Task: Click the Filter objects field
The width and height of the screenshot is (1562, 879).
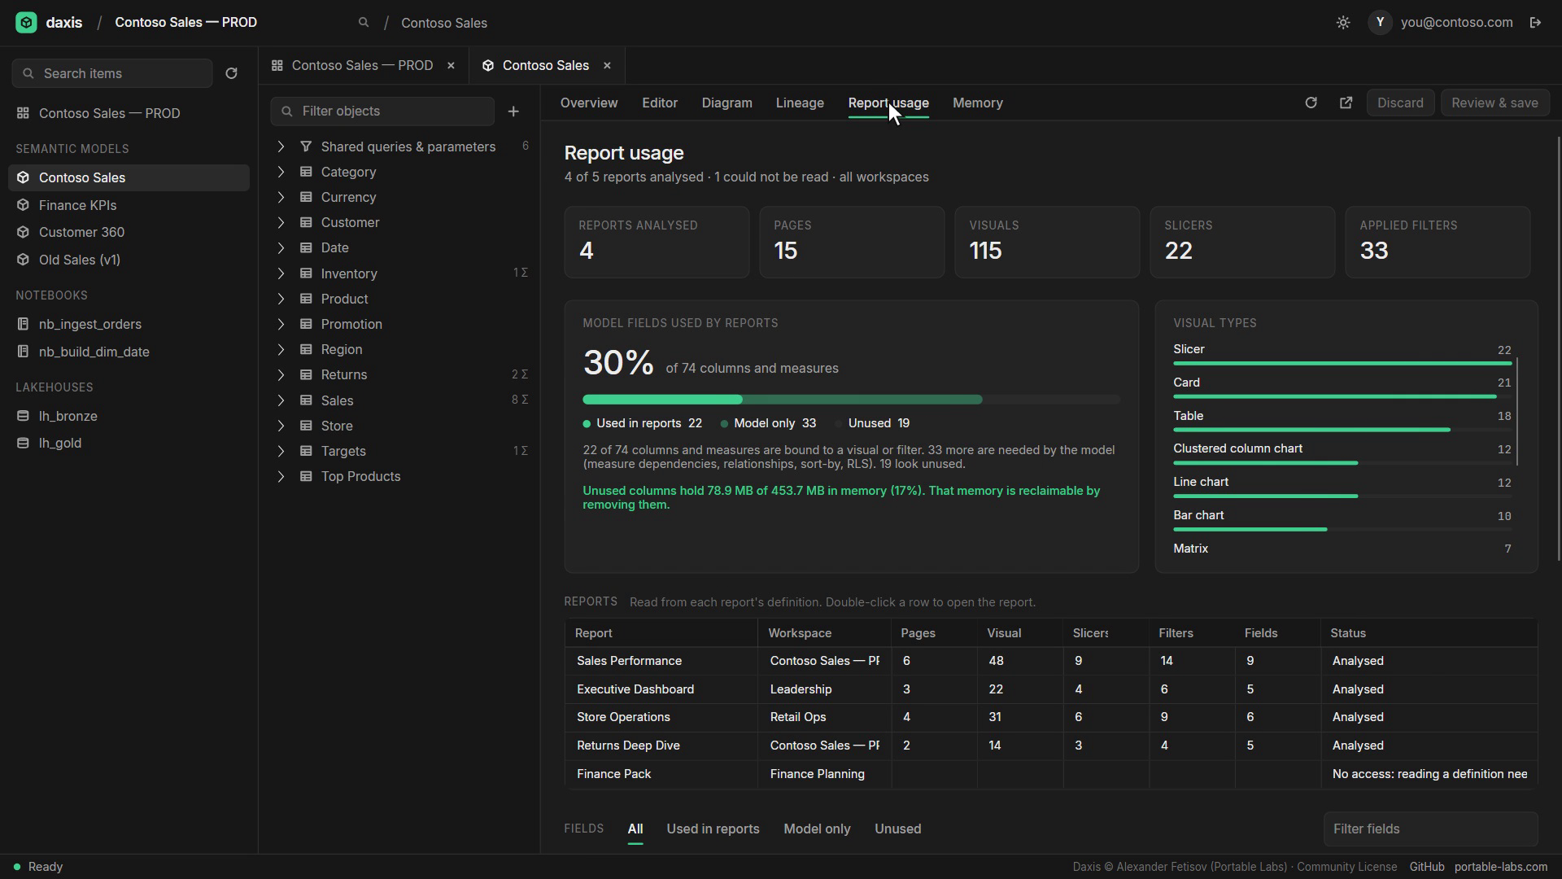Action: 382,112
